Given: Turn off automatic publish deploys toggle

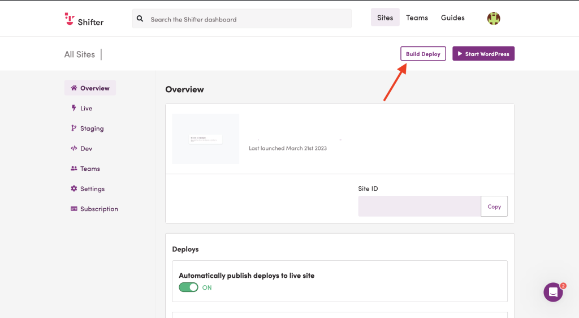Looking at the screenshot, I should pos(188,287).
